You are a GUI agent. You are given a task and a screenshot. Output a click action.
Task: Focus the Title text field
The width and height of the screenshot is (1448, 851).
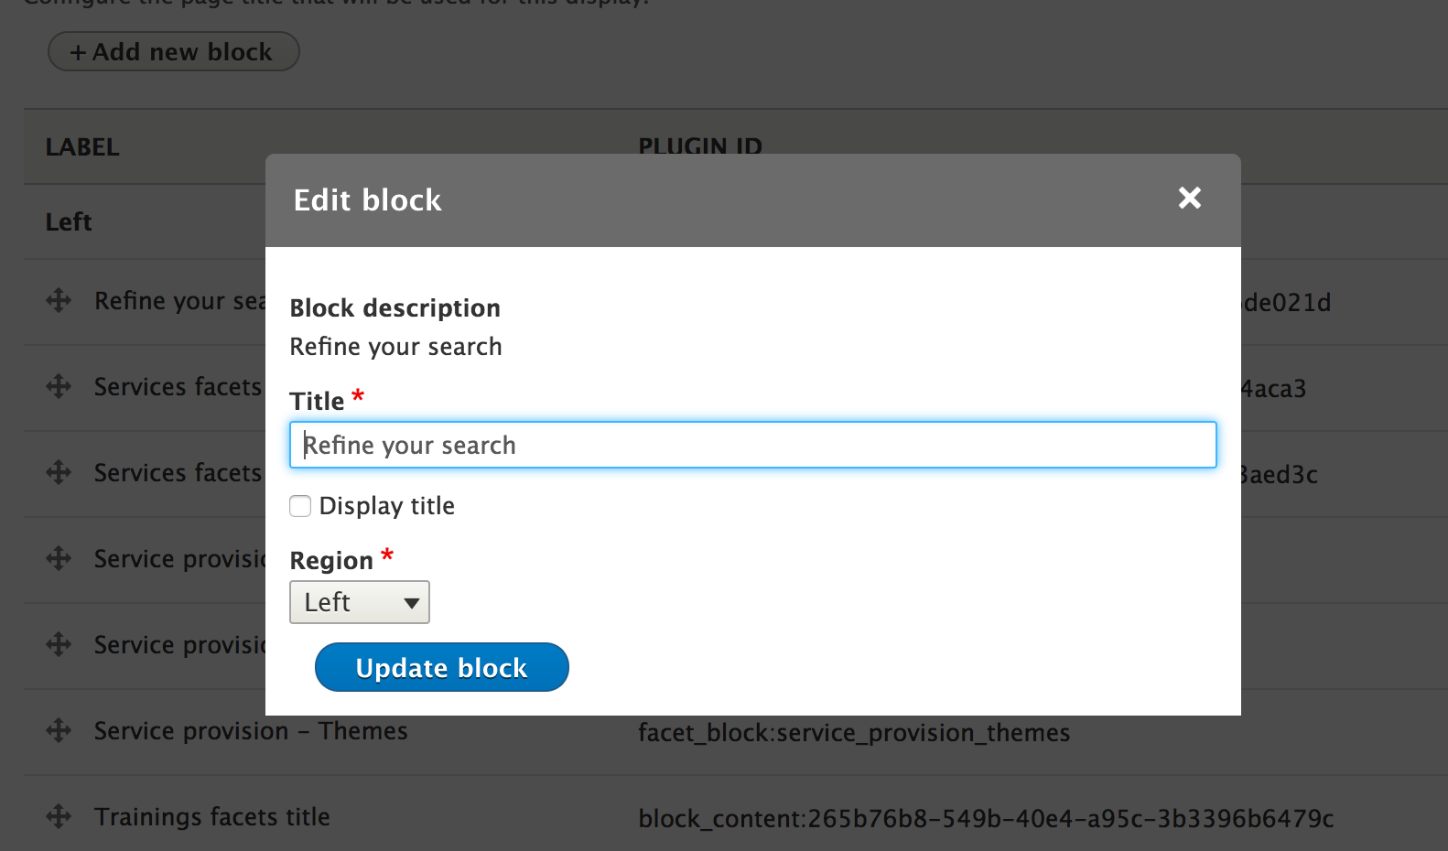pyautogui.click(x=752, y=445)
